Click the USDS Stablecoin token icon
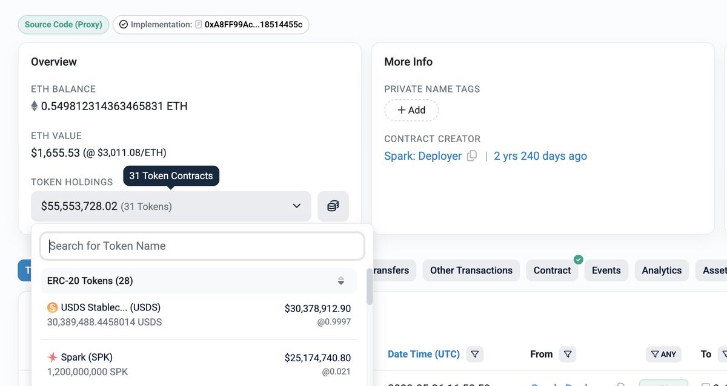Image resolution: width=727 pixels, height=386 pixels. tap(53, 307)
